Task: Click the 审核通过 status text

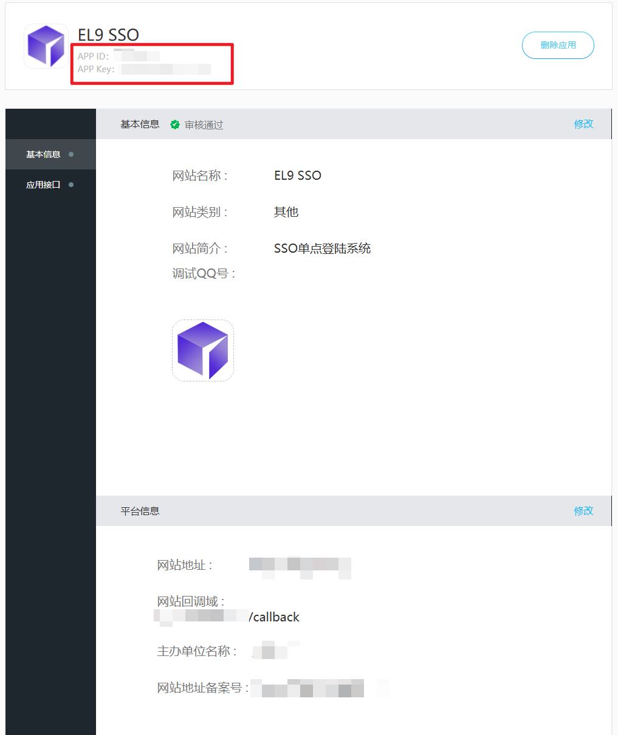Action: click(204, 125)
